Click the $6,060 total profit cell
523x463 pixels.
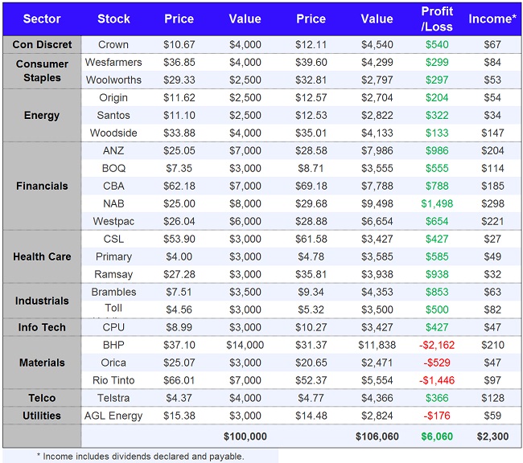tap(437, 435)
